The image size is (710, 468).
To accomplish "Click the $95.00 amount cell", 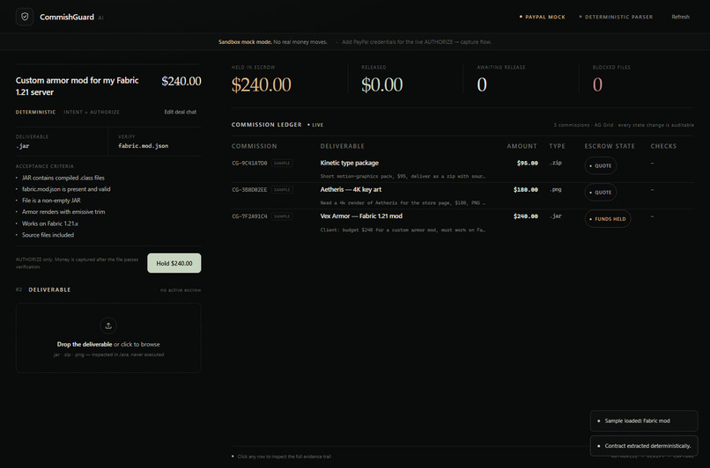I will click(528, 164).
